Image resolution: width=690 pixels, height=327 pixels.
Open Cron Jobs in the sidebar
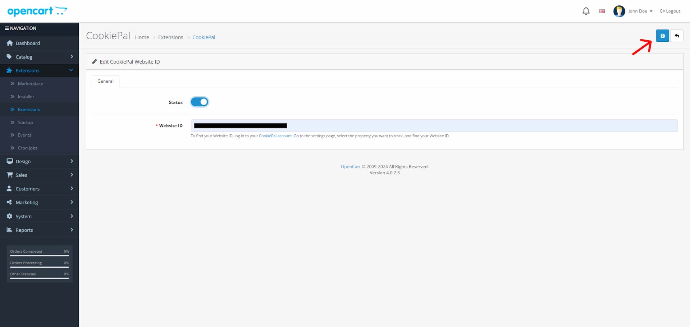pyautogui.click(x=27, y=148)
